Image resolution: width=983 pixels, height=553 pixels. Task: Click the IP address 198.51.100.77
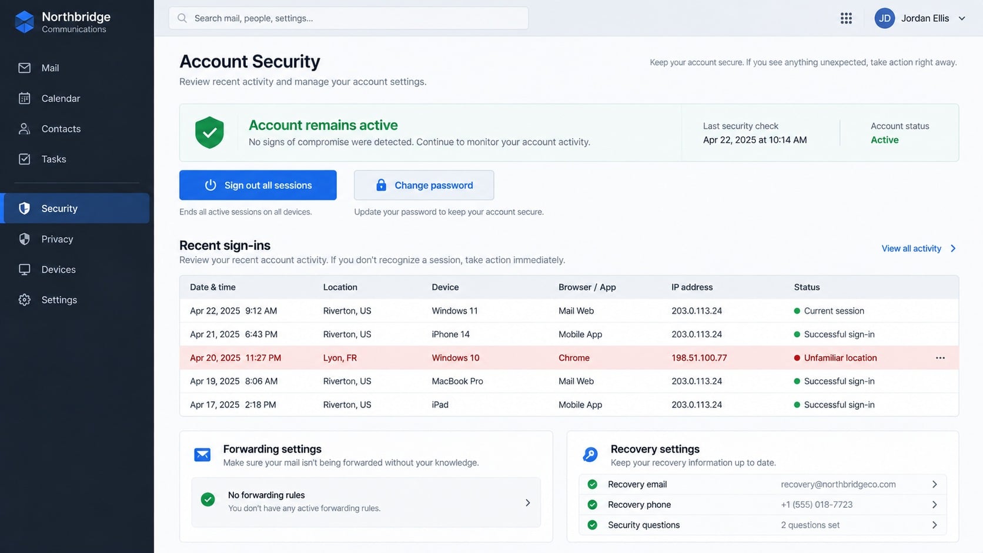point(699,358)
